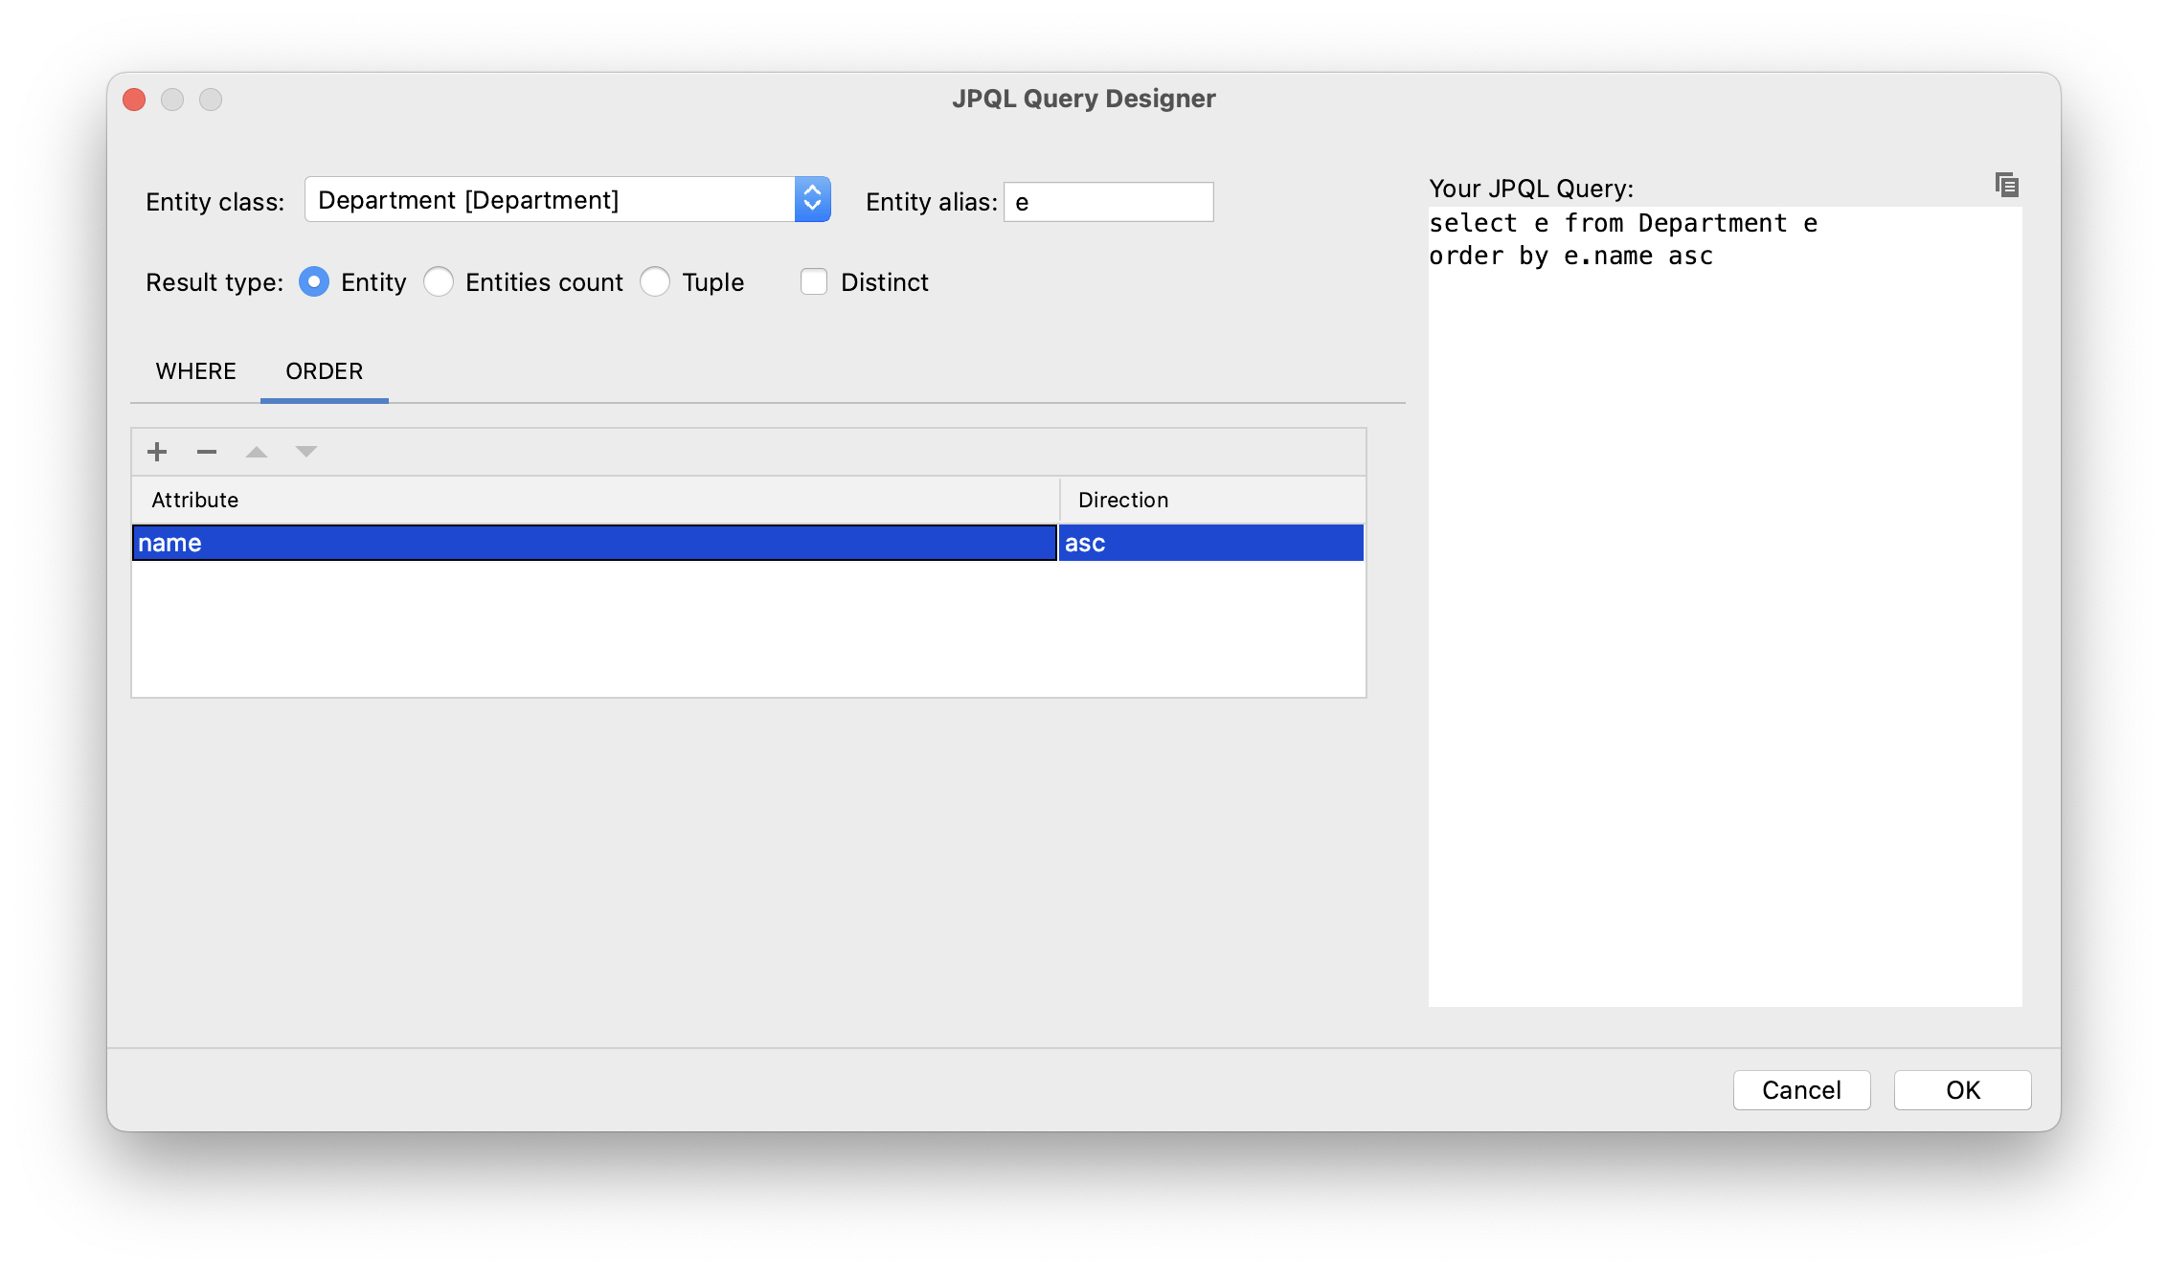The height and width of the screenshot is (1273, 2168).
Task: Select Tuple result type
Action: (x=655, y=282)
